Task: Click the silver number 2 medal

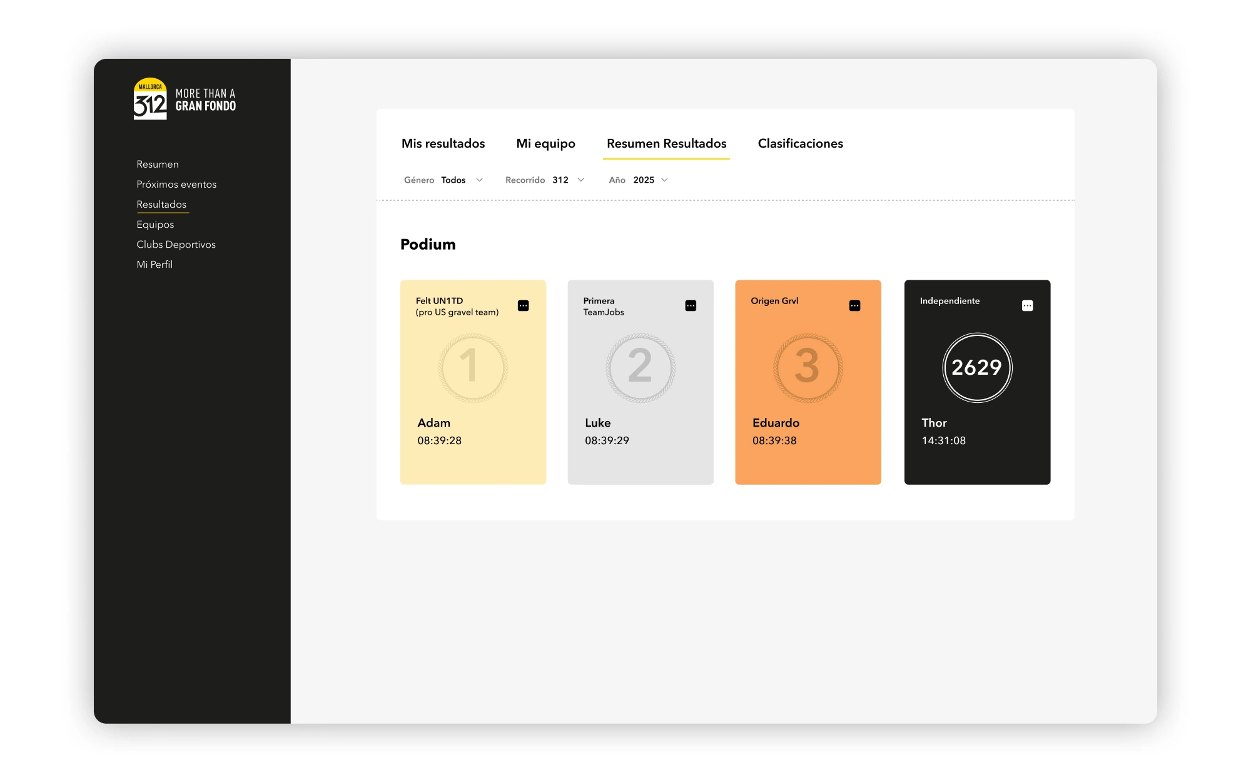Action: pyautogui.click(x=641, y=368)
